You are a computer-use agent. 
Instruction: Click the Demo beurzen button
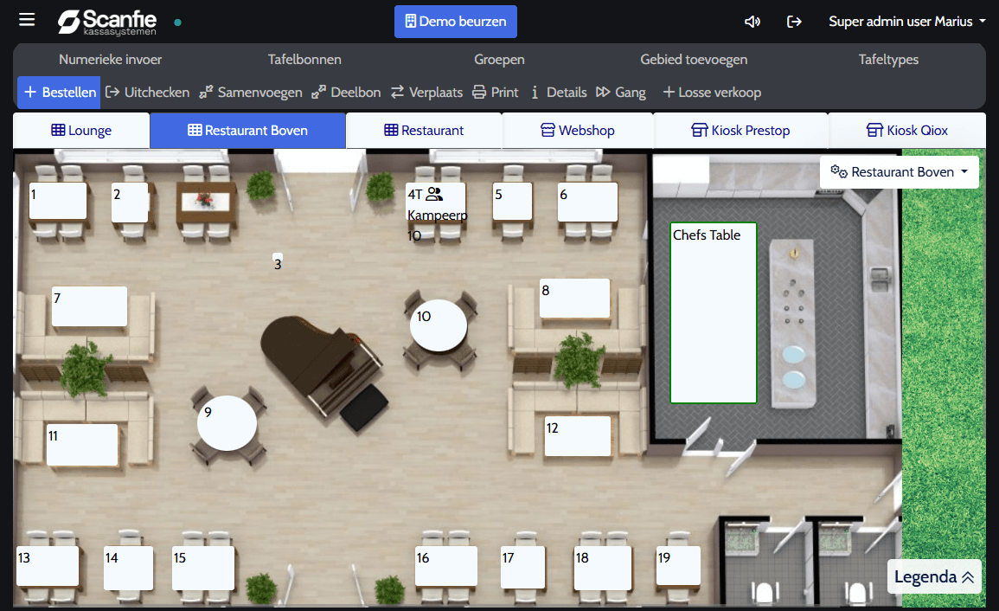456,21
